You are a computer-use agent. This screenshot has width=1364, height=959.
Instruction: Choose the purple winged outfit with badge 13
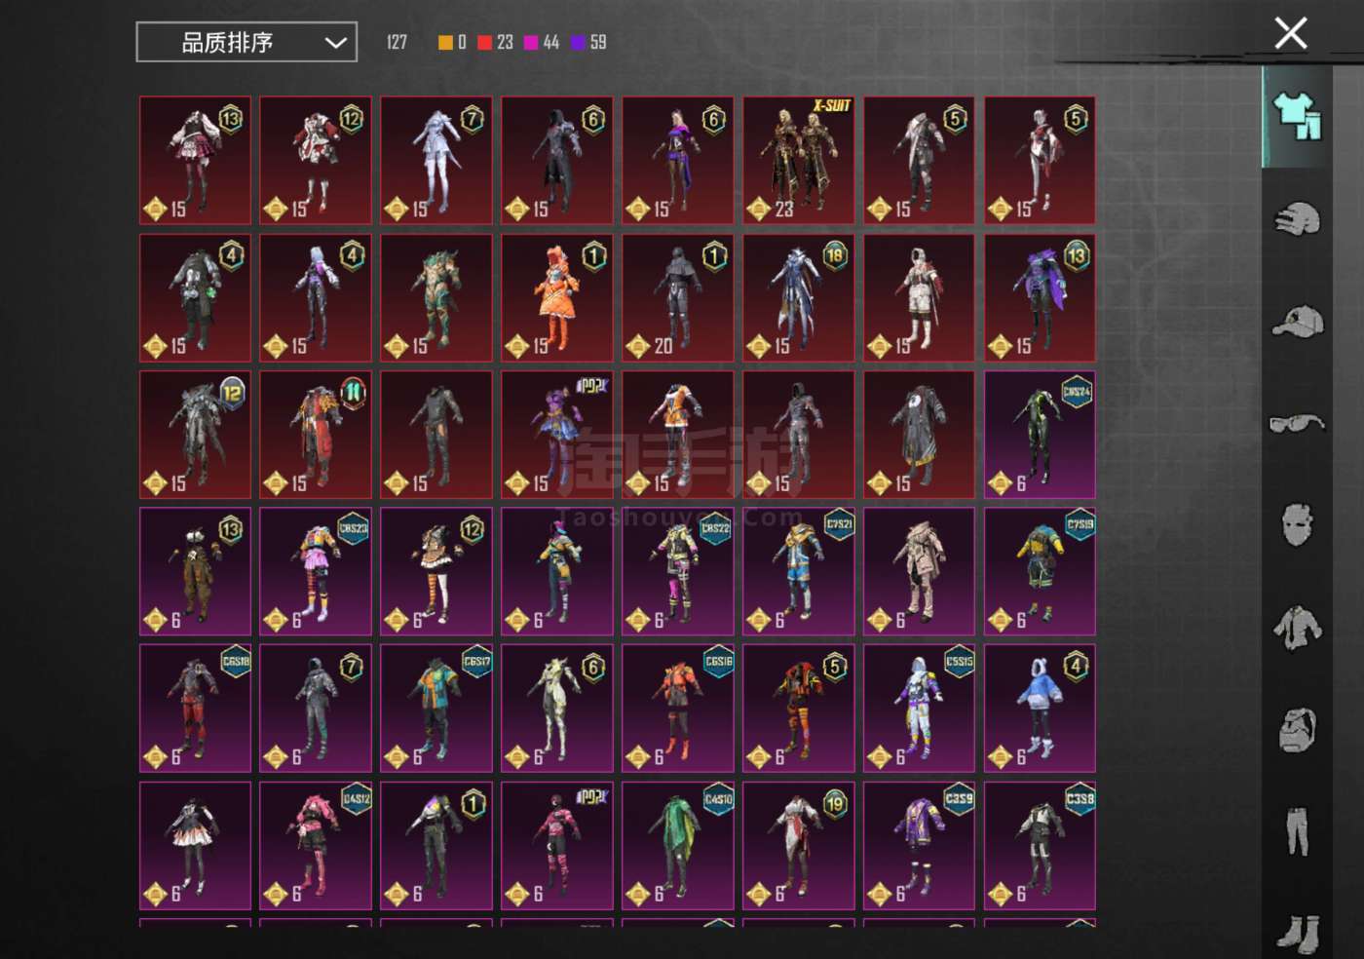pos(1041,298)
